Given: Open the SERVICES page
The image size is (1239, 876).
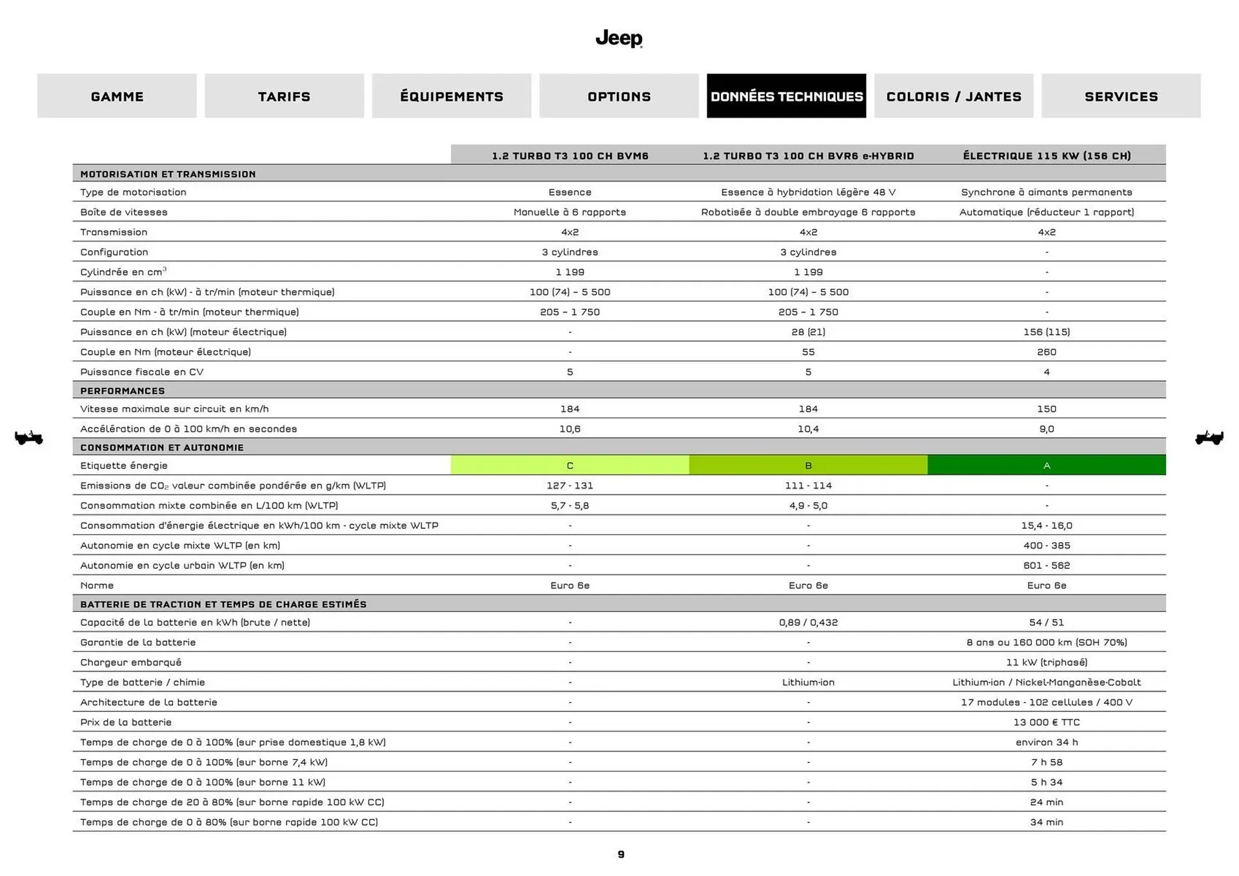Looking at the screenshot, I should point(1121,96).
